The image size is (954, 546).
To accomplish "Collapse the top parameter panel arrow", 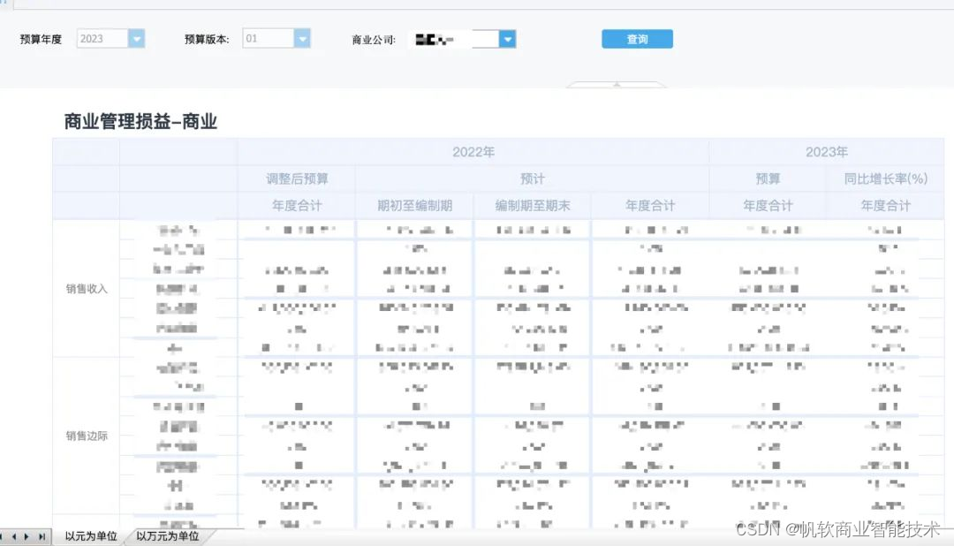I will [616, 85].
